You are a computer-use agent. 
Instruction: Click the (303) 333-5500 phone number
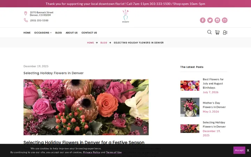pyautogui.click(x=39, y=21)
